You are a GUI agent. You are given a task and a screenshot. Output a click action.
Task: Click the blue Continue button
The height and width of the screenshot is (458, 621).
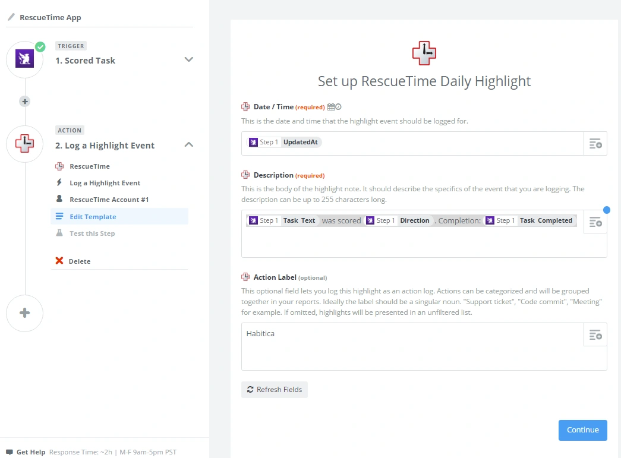click(x=582, y=430)
